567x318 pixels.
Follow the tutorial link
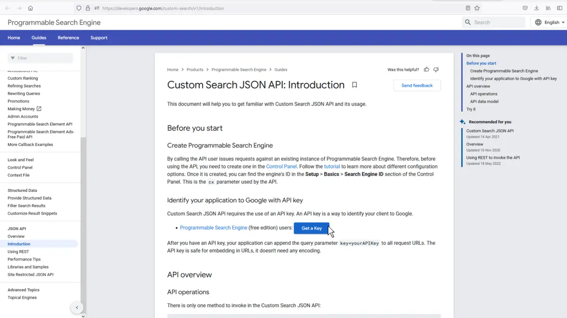(x=332, y=166)
